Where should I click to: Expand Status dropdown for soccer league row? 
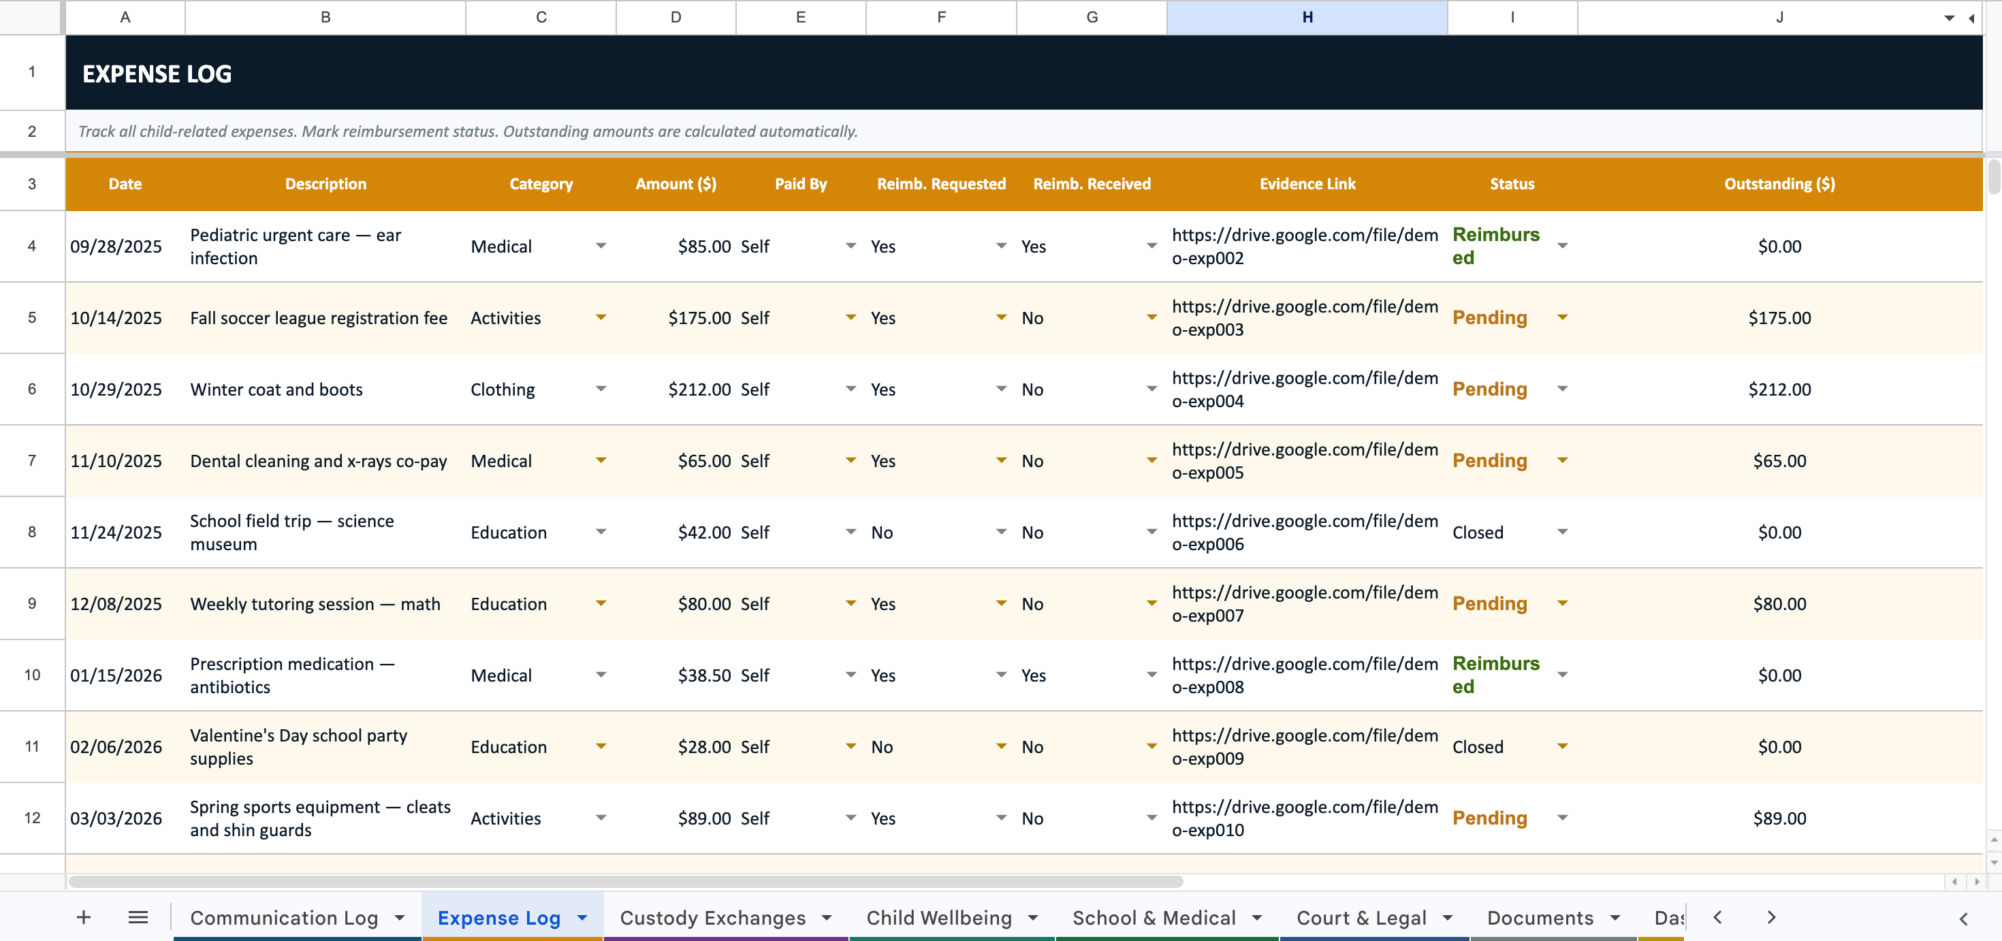point(1562,318)
